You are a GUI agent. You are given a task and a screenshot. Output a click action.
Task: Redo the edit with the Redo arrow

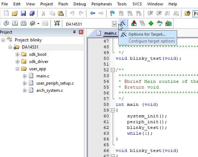click(x=81, y=13)
